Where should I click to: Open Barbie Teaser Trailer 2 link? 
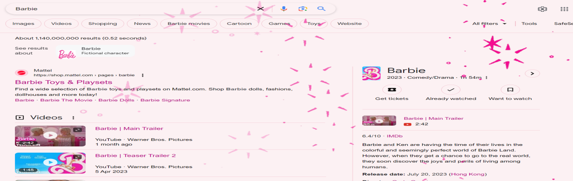(x=135, y=156)
